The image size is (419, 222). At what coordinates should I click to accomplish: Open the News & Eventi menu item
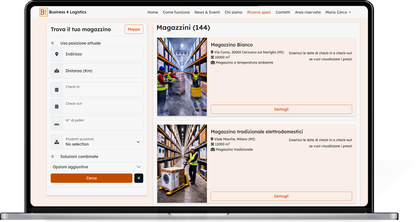tap(207, 12)
